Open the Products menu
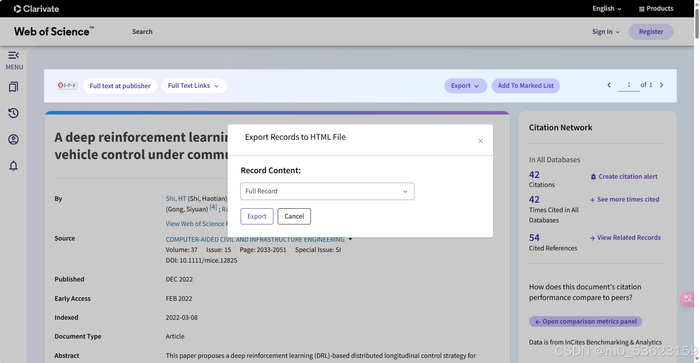The height and width of the screenshot is (363, 700). point(656,9)
